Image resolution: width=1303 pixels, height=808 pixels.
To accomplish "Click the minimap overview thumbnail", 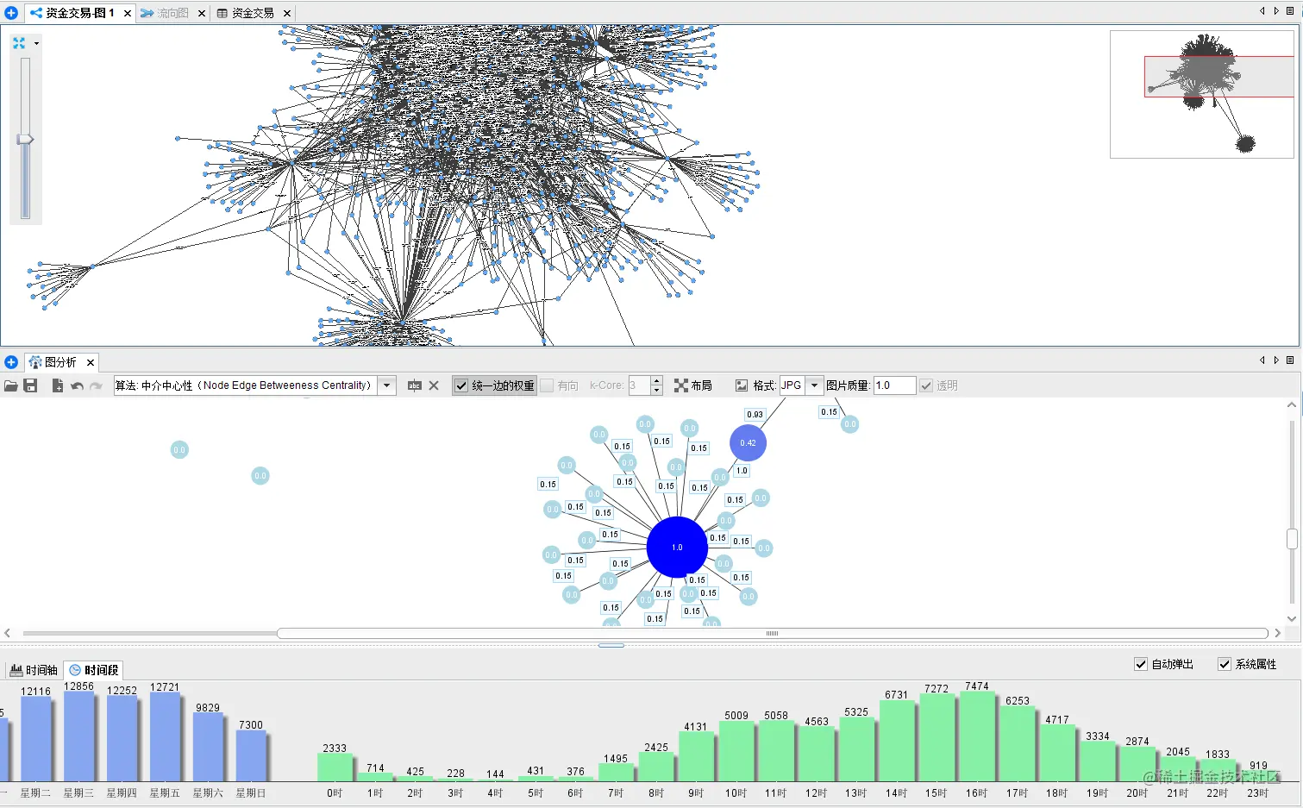I will 1201,95.
